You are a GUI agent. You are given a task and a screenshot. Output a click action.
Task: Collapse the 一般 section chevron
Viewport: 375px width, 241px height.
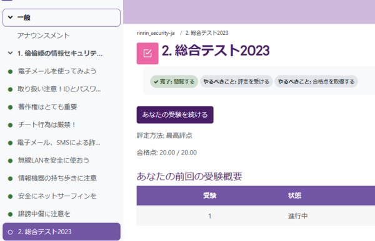pos(10,17)
